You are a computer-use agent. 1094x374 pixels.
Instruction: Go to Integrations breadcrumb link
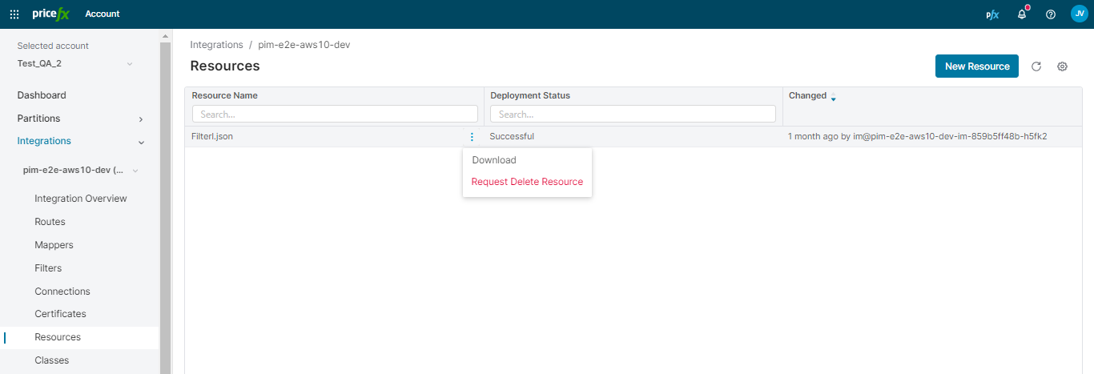(216, 45)
